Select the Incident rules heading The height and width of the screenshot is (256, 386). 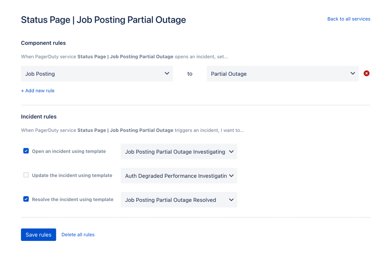39,116
